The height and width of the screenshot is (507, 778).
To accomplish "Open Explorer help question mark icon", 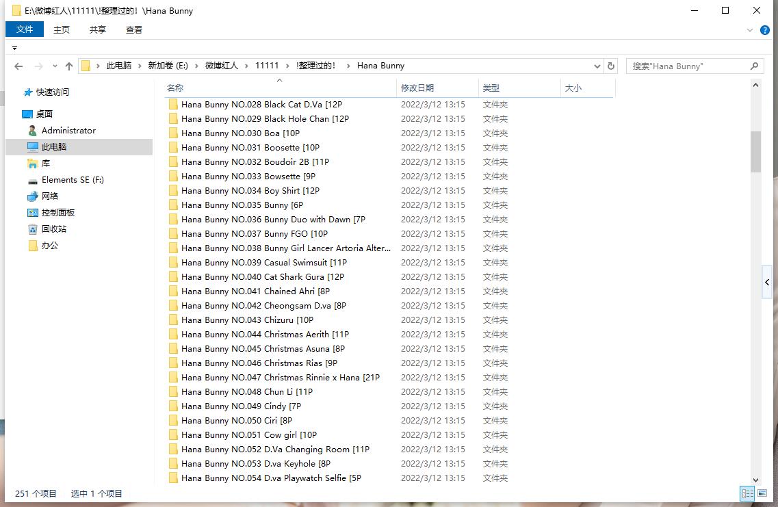I will [x=765, y=30].
